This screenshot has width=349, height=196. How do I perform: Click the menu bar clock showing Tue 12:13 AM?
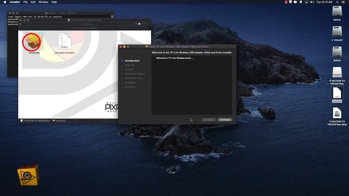coord(324,2)
